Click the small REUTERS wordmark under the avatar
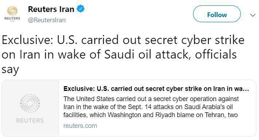Screen dimensions: 259x140 tap(12, 18)
